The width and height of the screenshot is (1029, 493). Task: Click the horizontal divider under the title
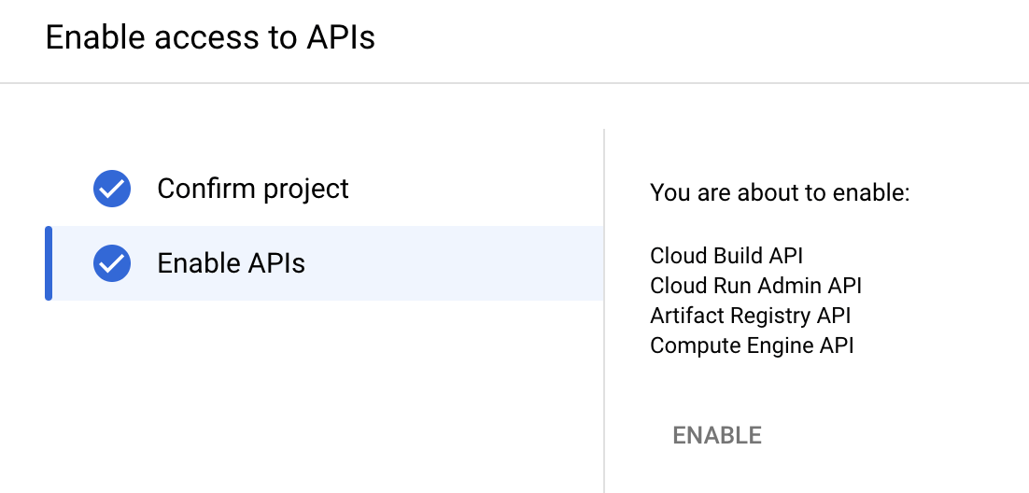(514, 83)
